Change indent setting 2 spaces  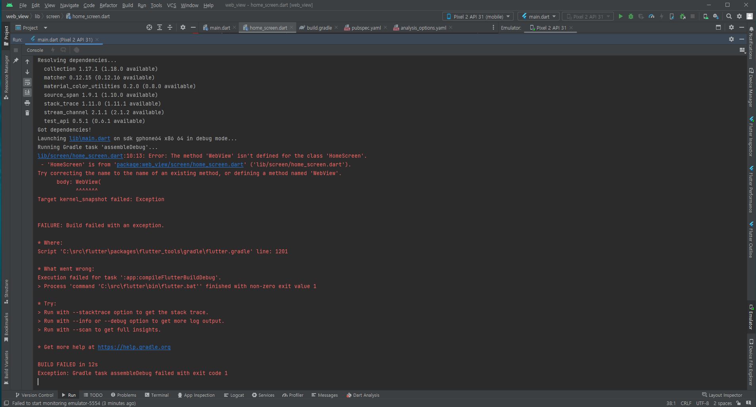(x=722, y=403)
